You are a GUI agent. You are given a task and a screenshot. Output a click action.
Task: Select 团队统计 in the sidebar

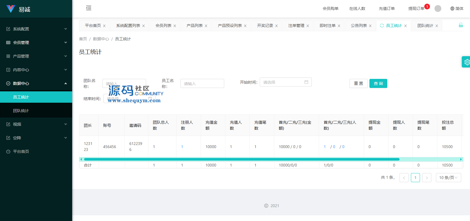pos(21,111)
